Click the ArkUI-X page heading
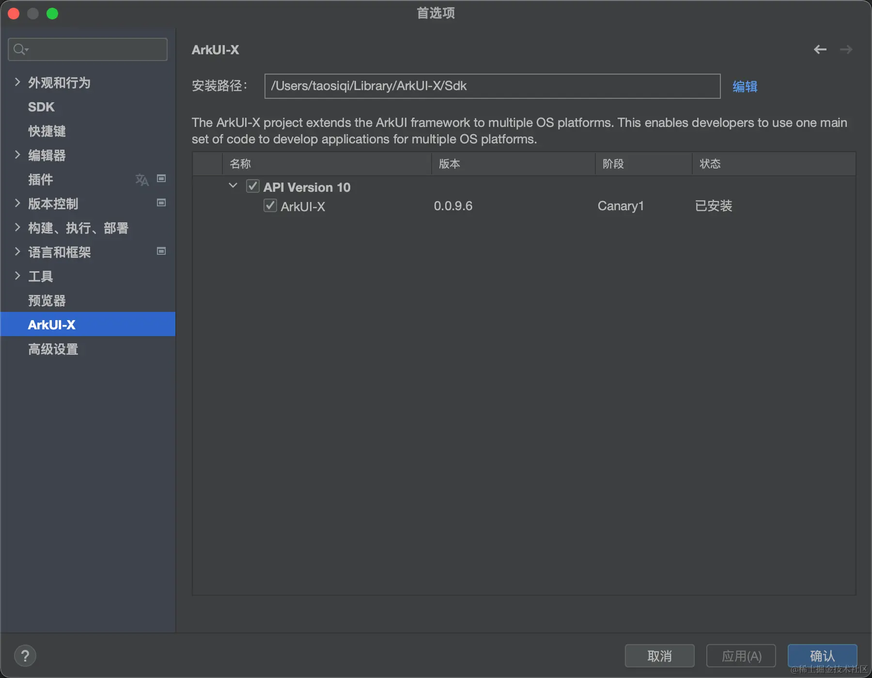The height and width of the screenshot is (678, 872). (216, 50)
